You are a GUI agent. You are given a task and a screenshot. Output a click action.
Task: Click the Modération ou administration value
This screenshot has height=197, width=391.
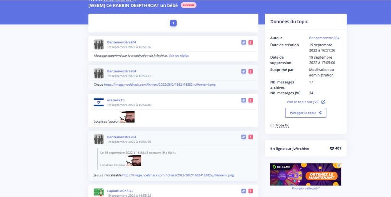pos(322,72)
